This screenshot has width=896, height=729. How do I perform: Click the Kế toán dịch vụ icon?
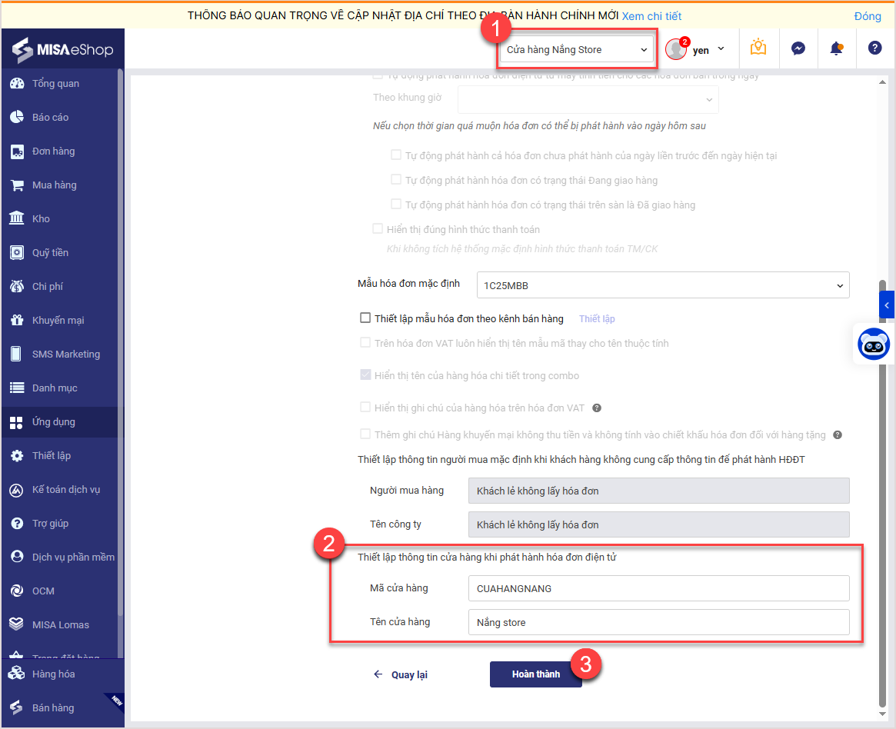17,490
